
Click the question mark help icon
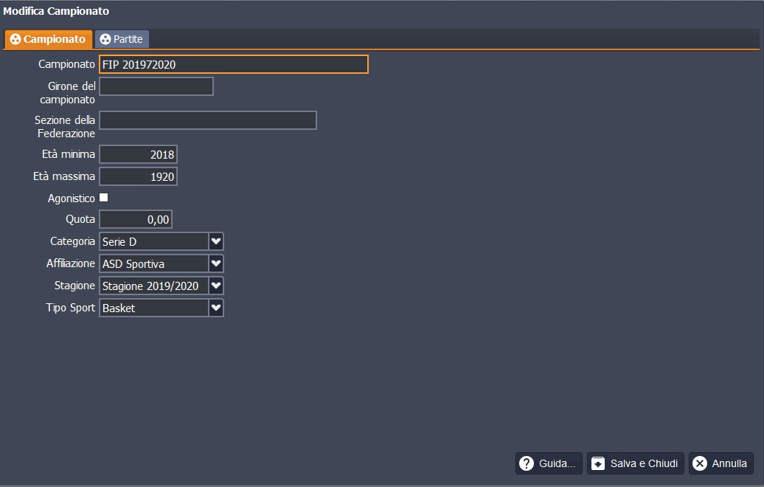coord(527,463)
